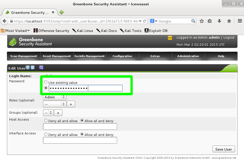Image resolution: width=244 pixels, height=161 pixels.
Task: Click the browser back arrow button
Action: 4,21
